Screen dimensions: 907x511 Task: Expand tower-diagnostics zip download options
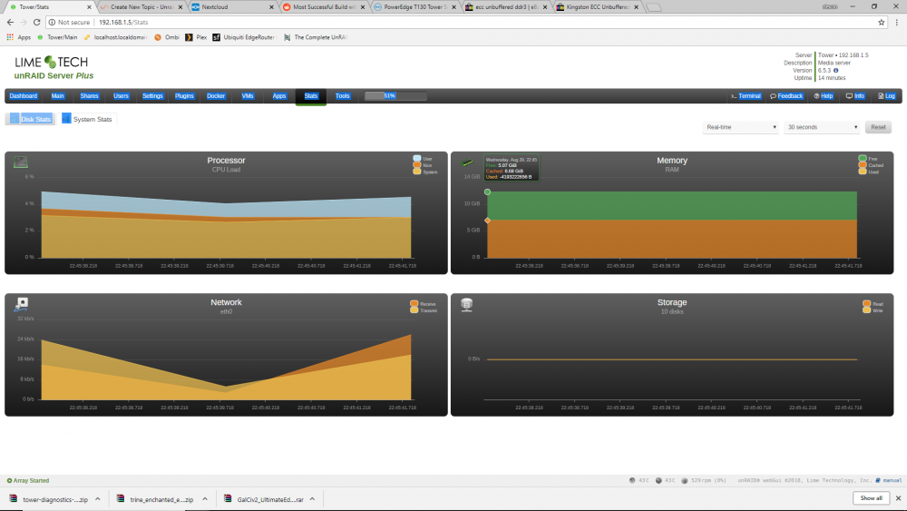pyautogui.click(x=98, y=499)
